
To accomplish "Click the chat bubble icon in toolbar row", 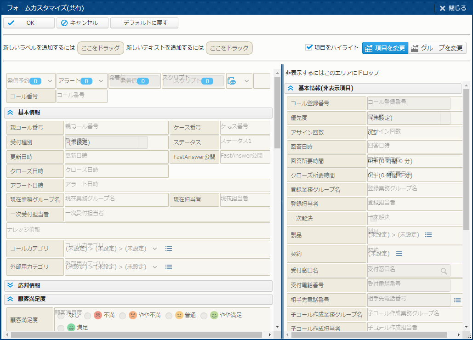I will click(232, 81).
